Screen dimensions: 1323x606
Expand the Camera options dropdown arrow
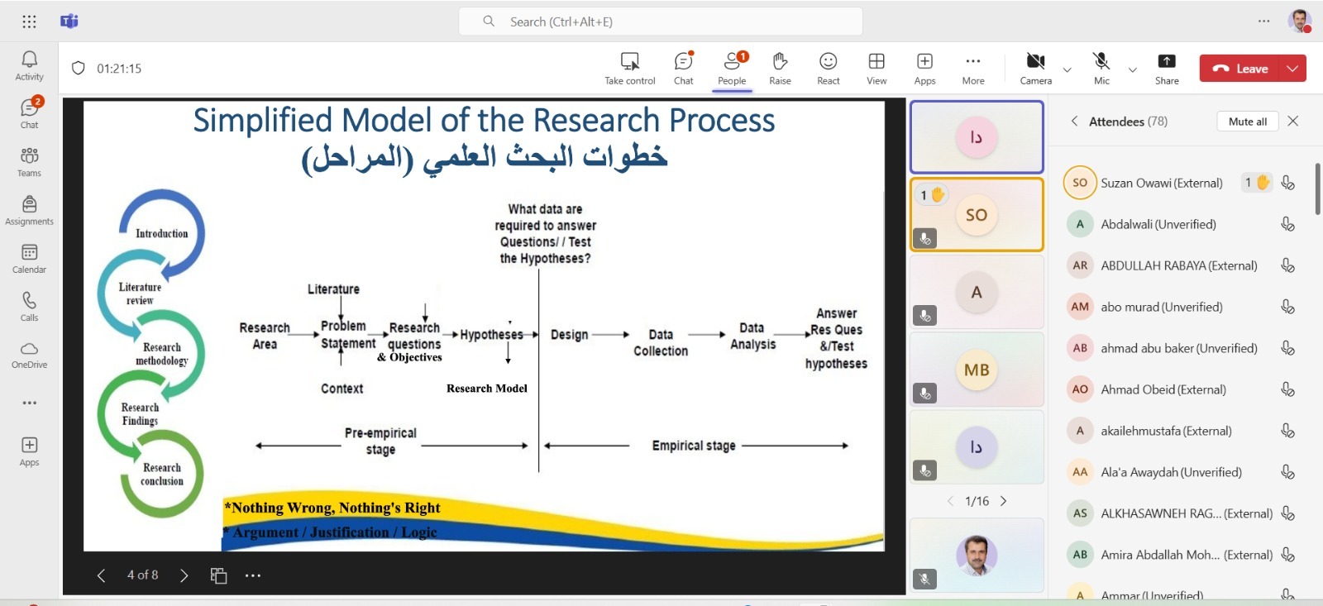click(x=1067, y=69)
